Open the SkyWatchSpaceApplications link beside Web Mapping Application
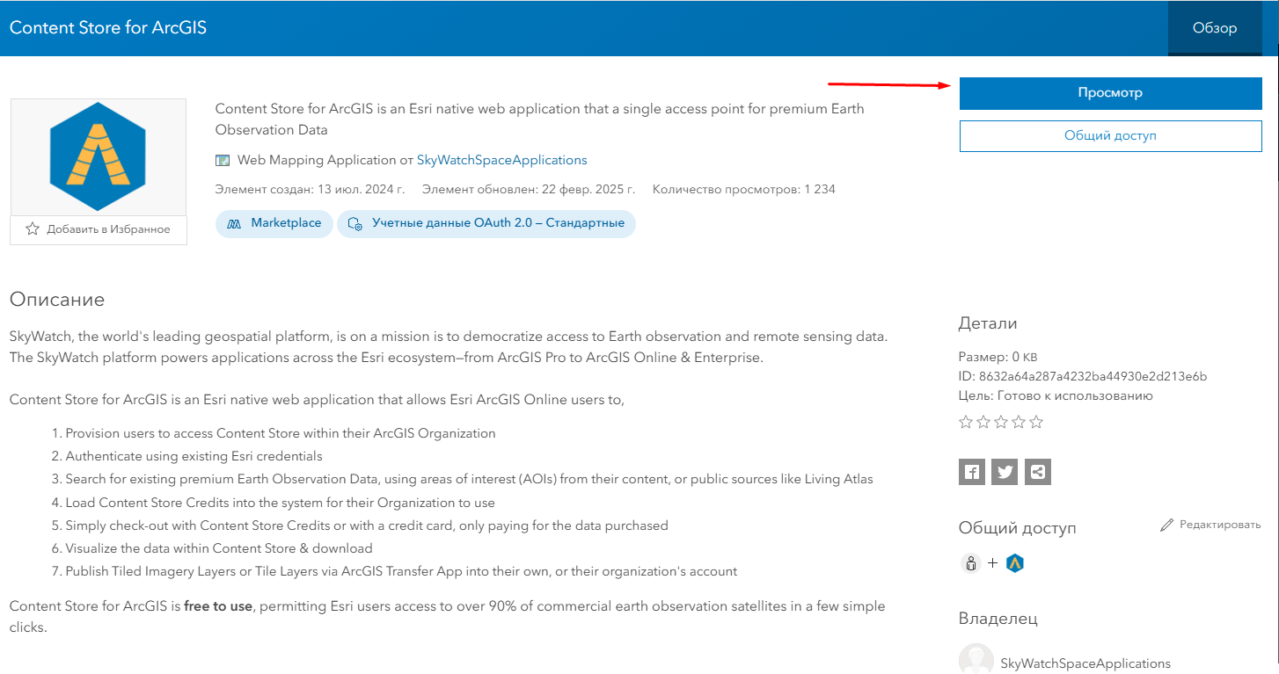This screenshot has height=674, width=1279. point(501,160)
